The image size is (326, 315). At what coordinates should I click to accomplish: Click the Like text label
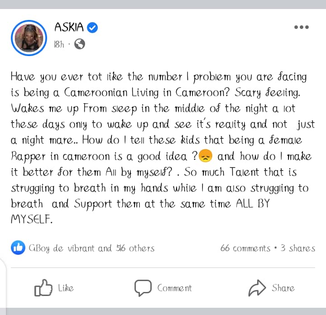66,288
